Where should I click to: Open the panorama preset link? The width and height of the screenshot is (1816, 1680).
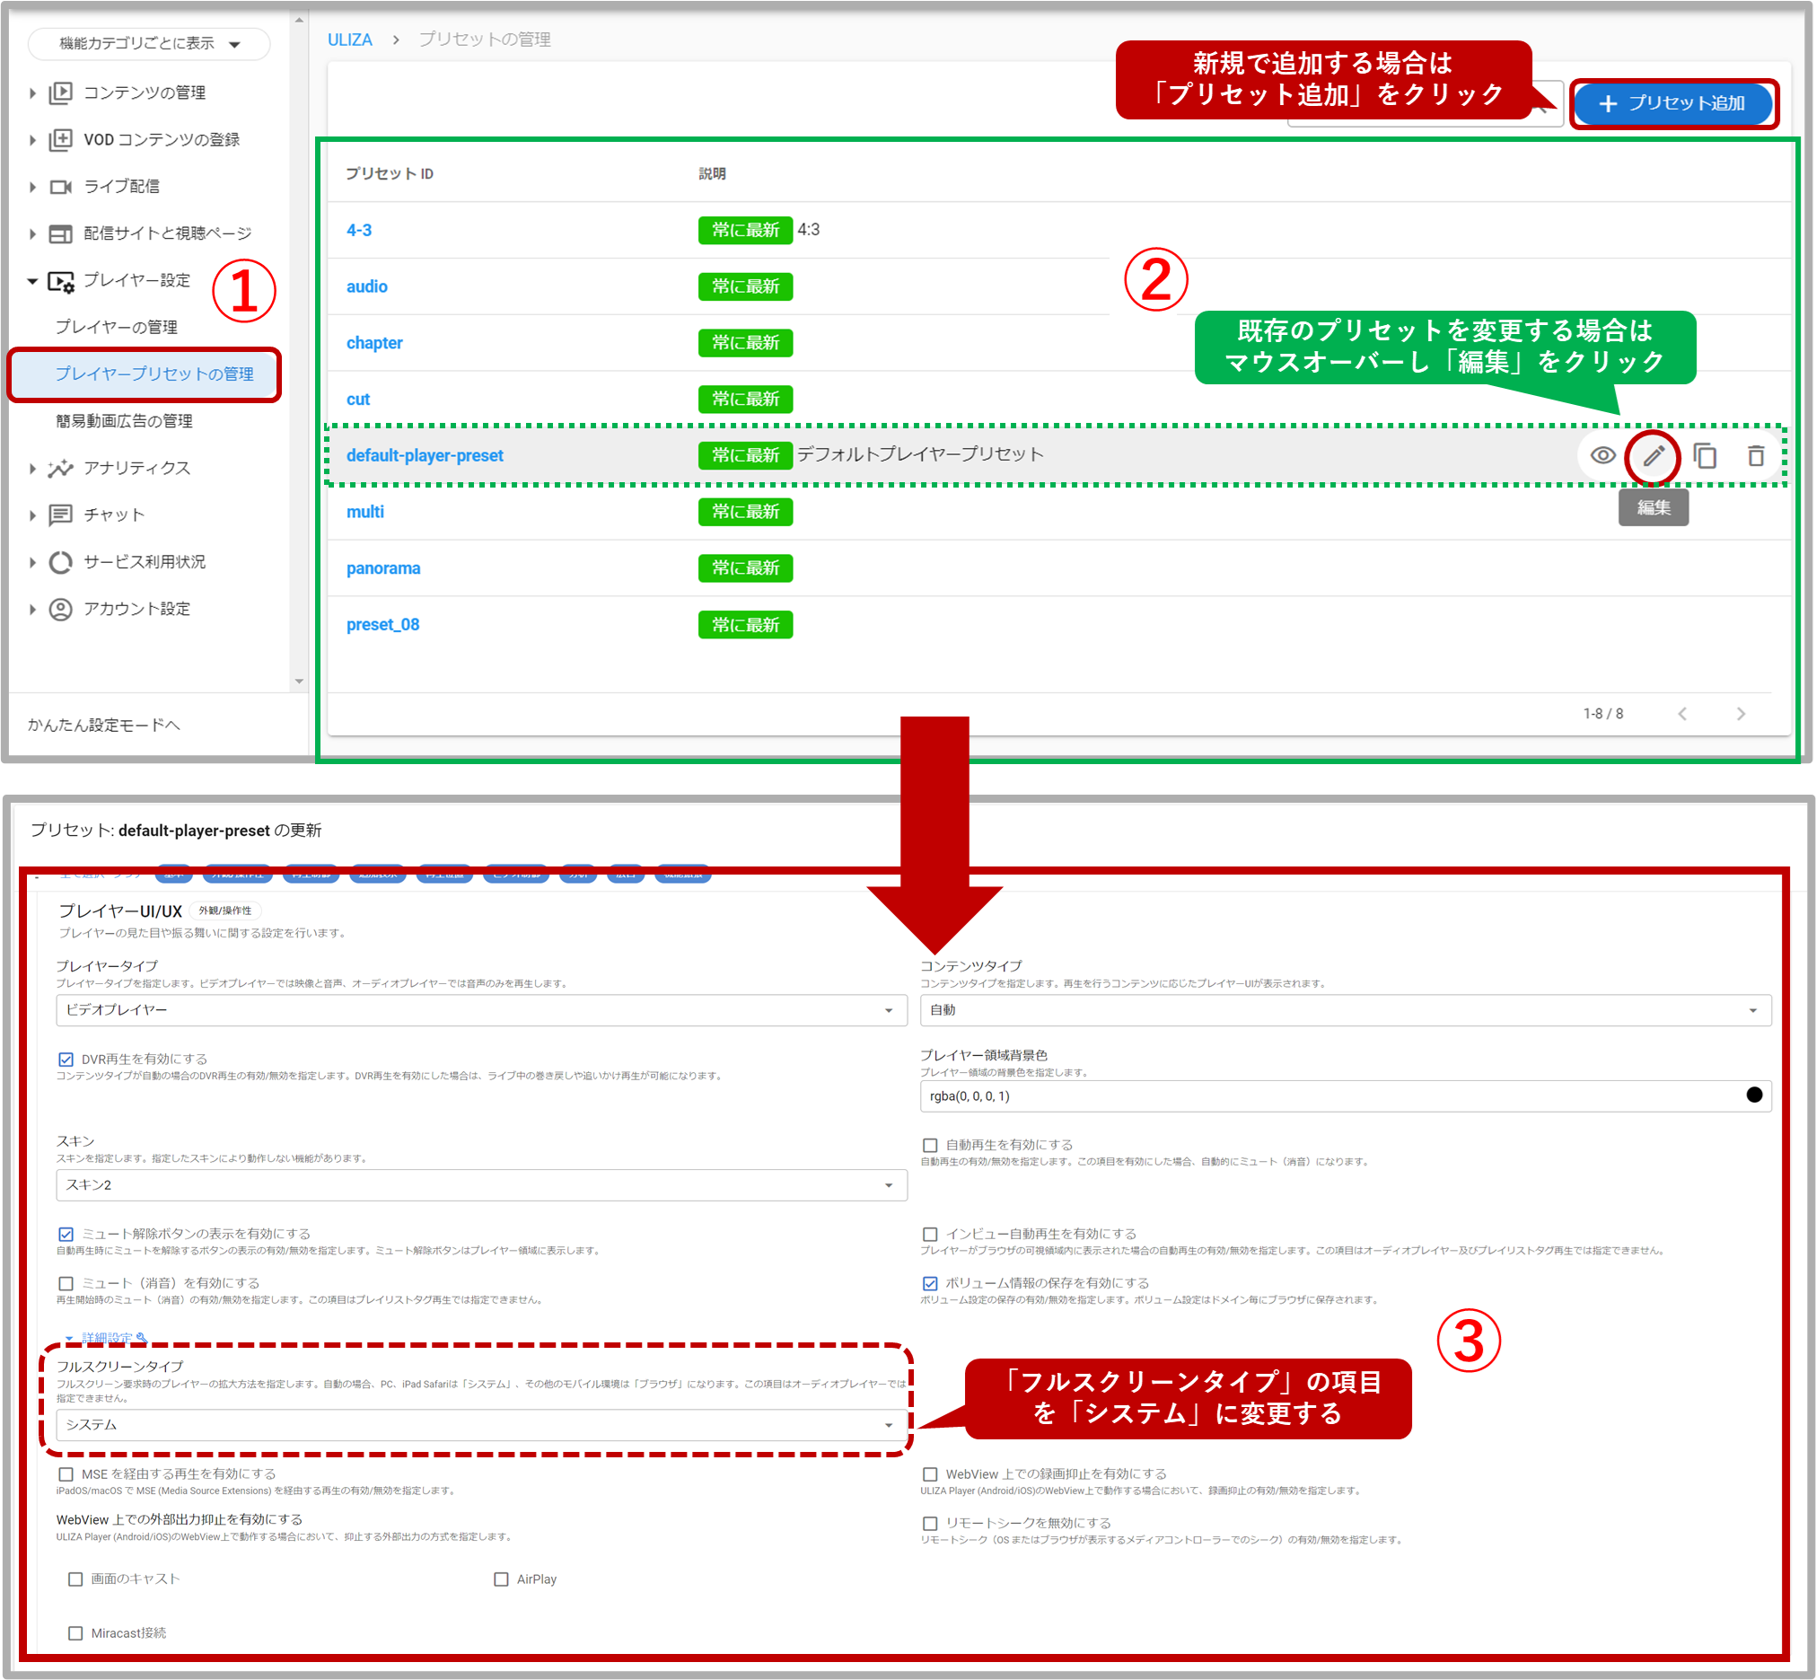pyautogui.click(x=382, y=568)
